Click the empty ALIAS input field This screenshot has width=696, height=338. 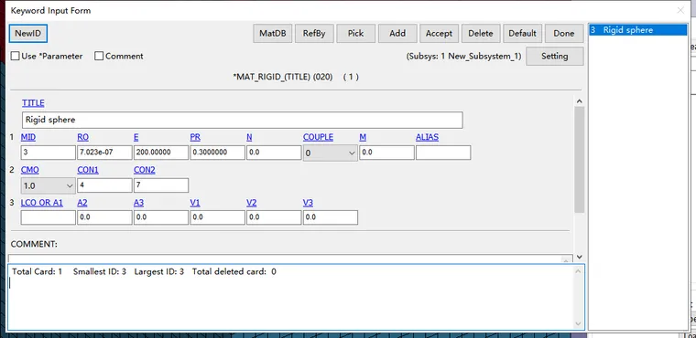point(443,153)
